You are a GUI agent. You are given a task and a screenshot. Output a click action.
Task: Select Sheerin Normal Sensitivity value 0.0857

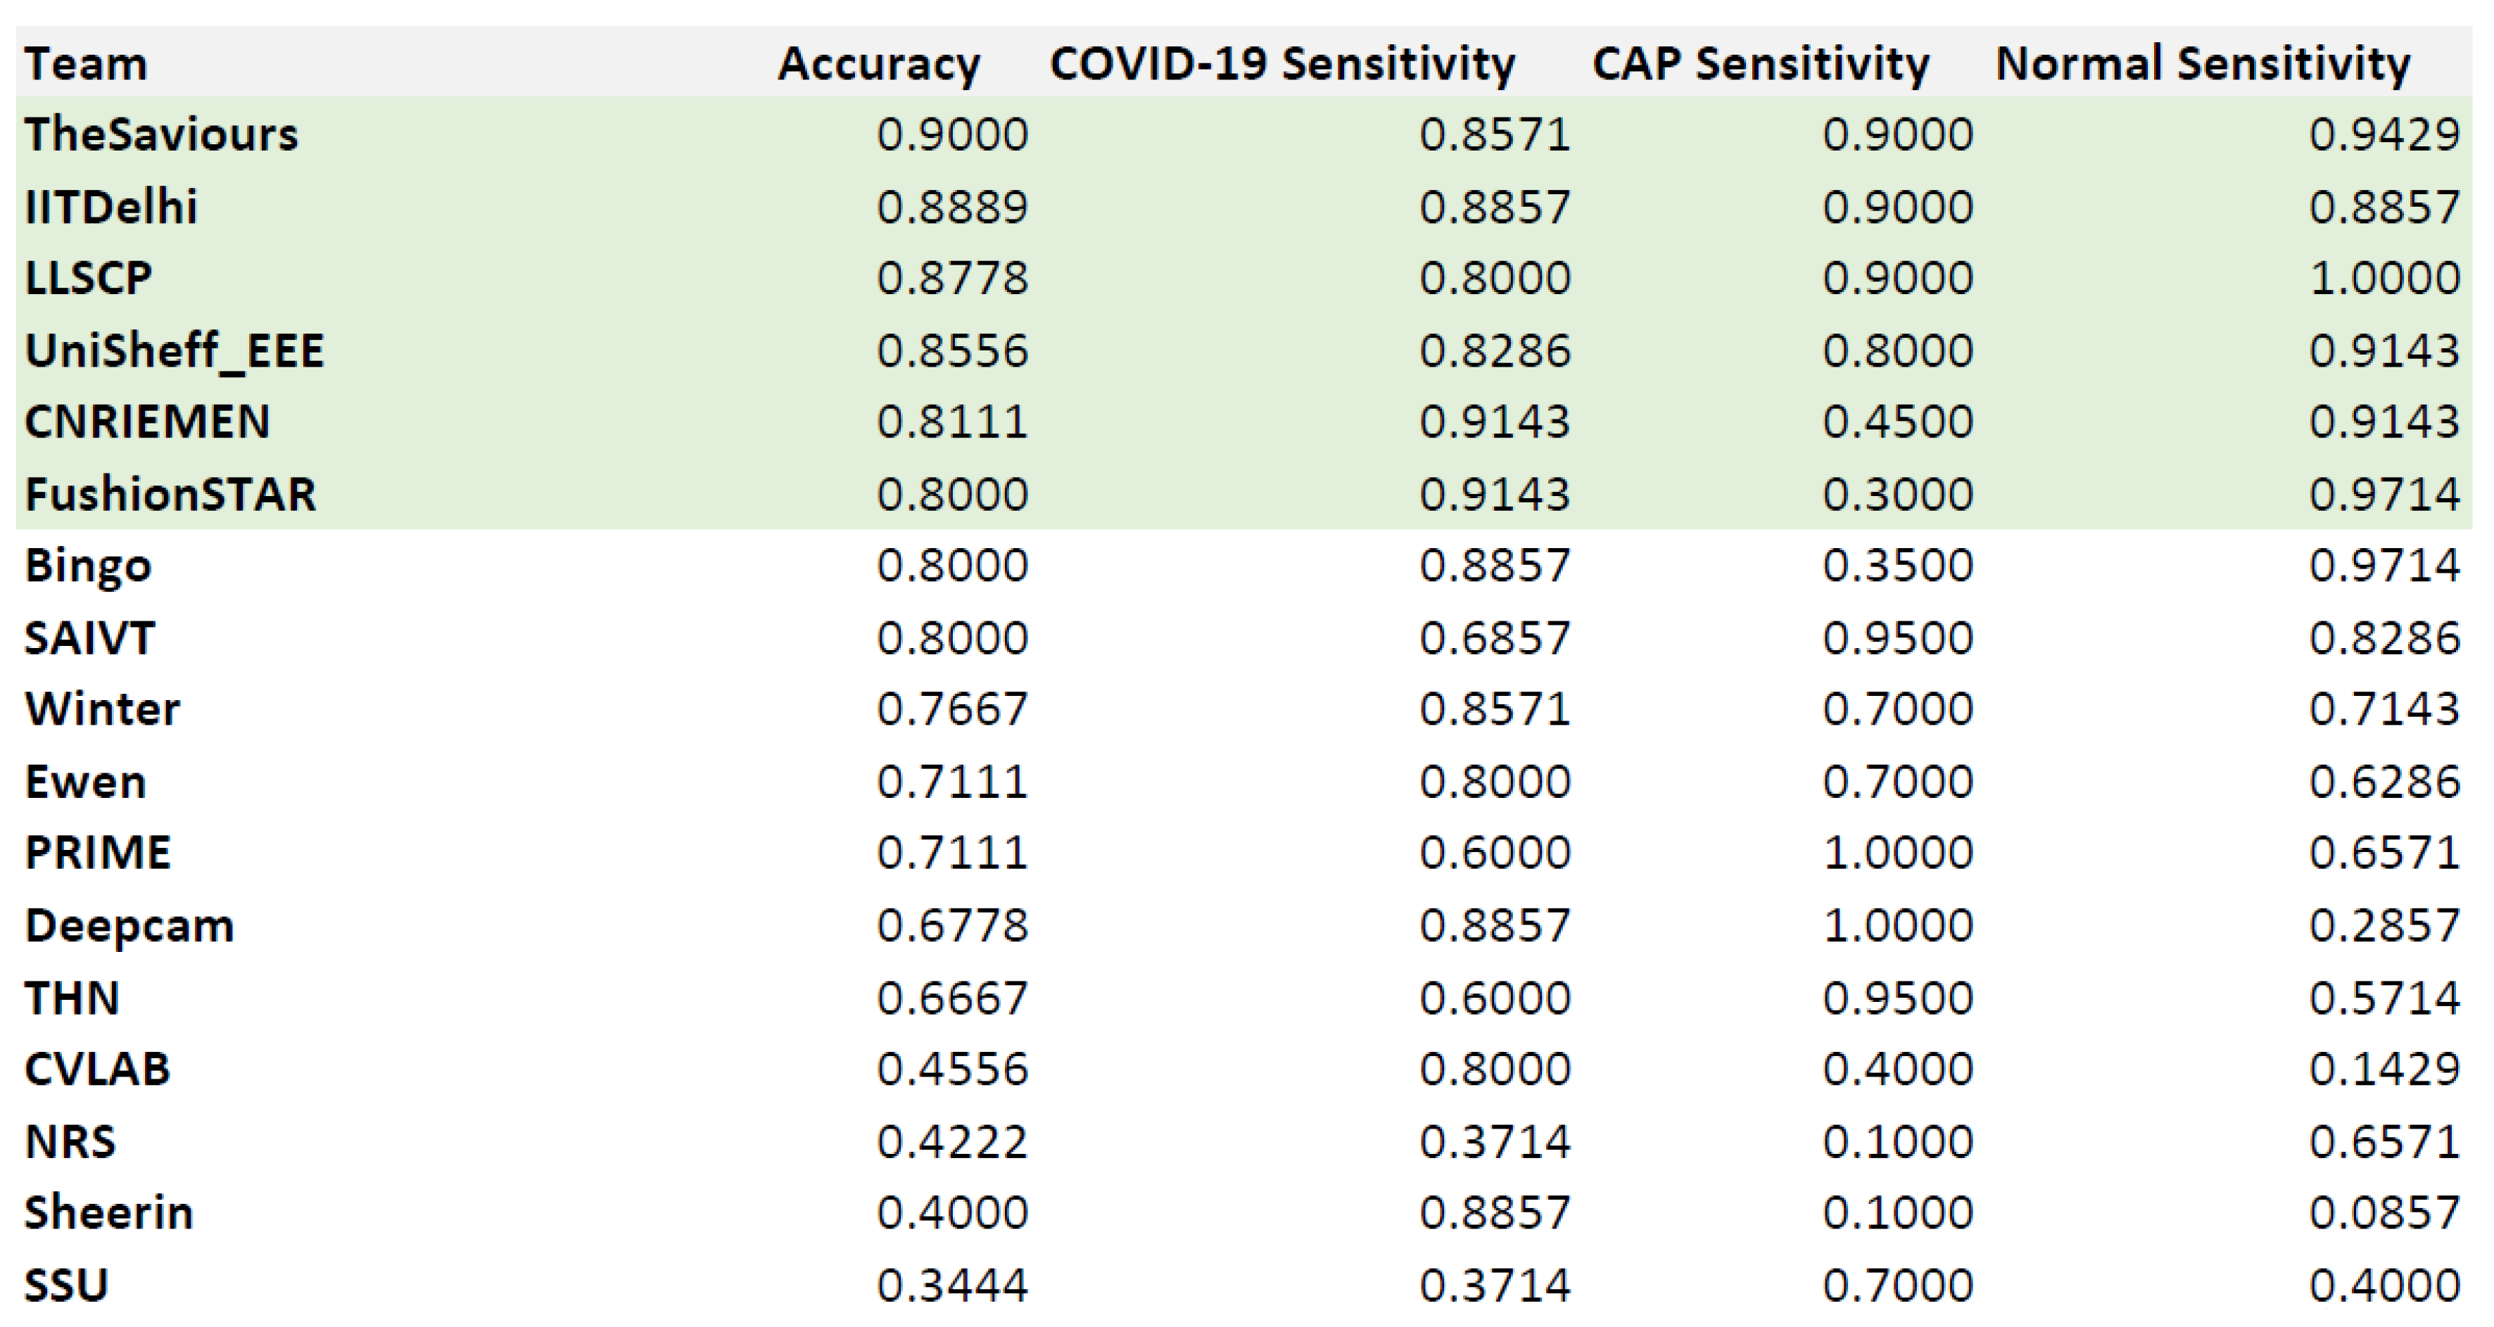pos(2384,1213)
